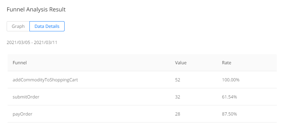The height and width of the screenshot is (132, 304).
Task: Click the value 52 cell
Action: [177, 80]
